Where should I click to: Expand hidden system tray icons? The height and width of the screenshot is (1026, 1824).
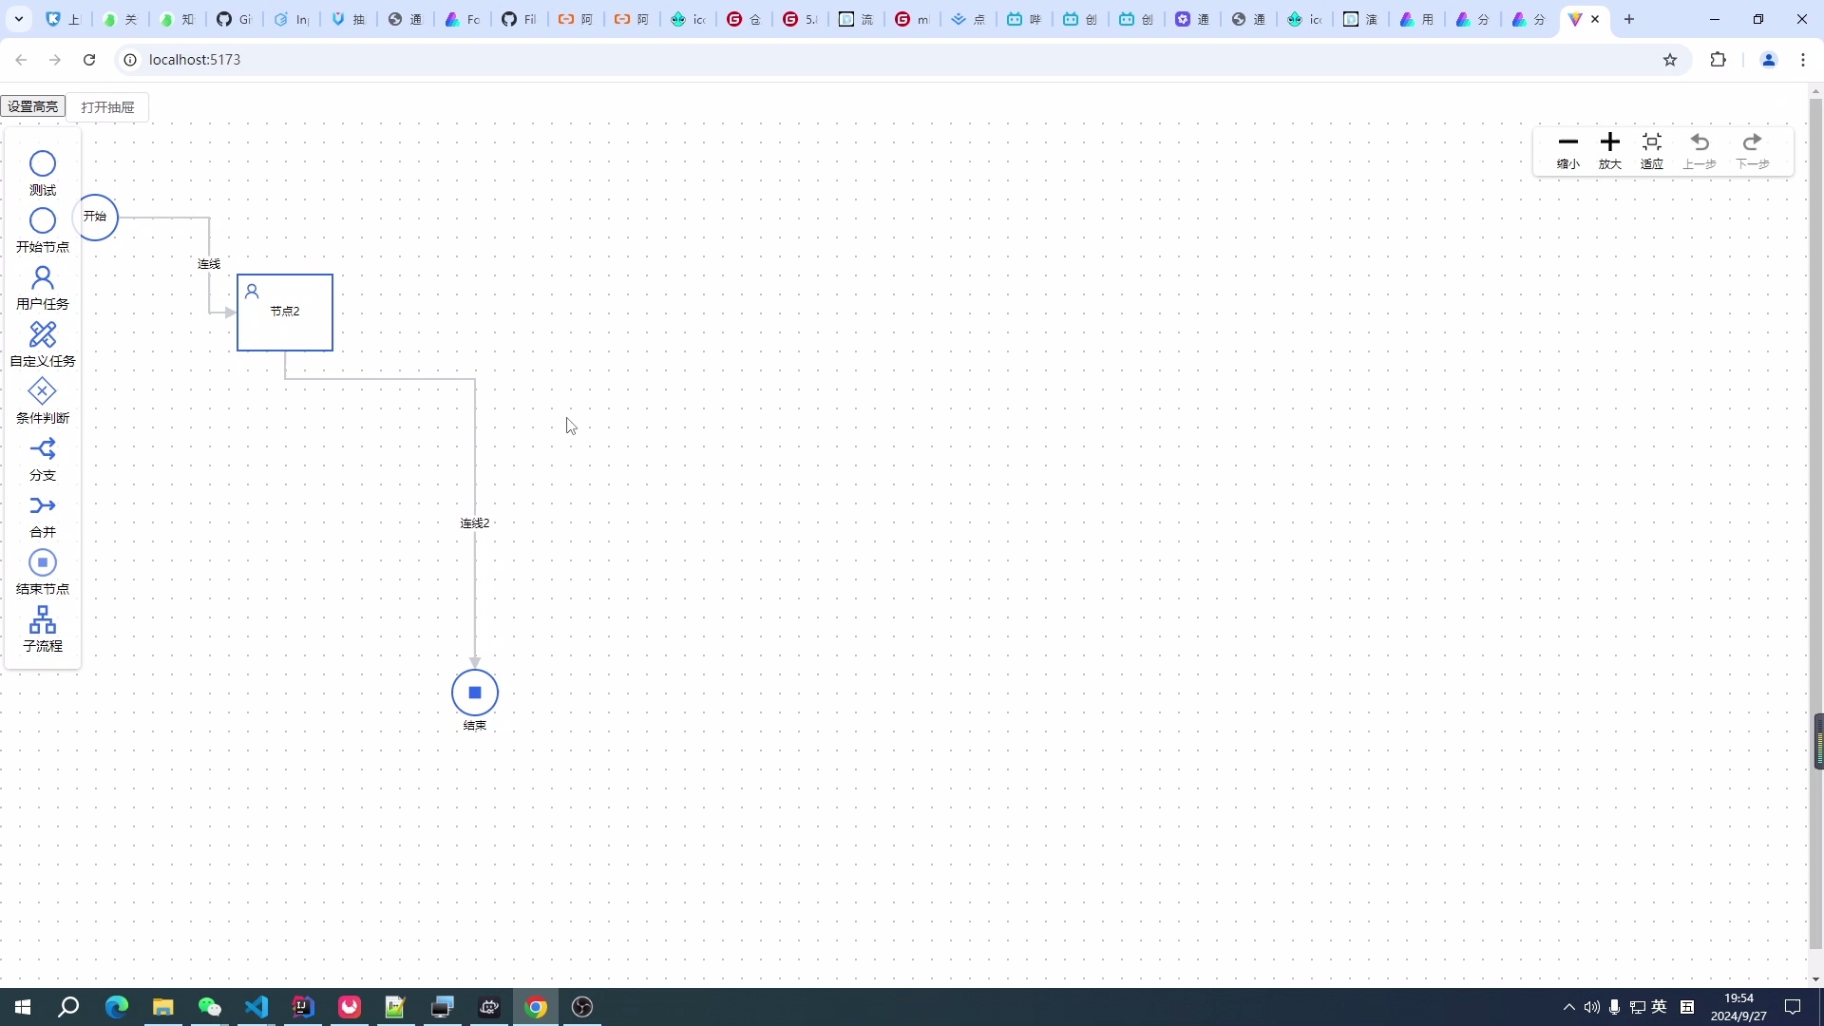pyautogui.click(x=1567, y=1007)
